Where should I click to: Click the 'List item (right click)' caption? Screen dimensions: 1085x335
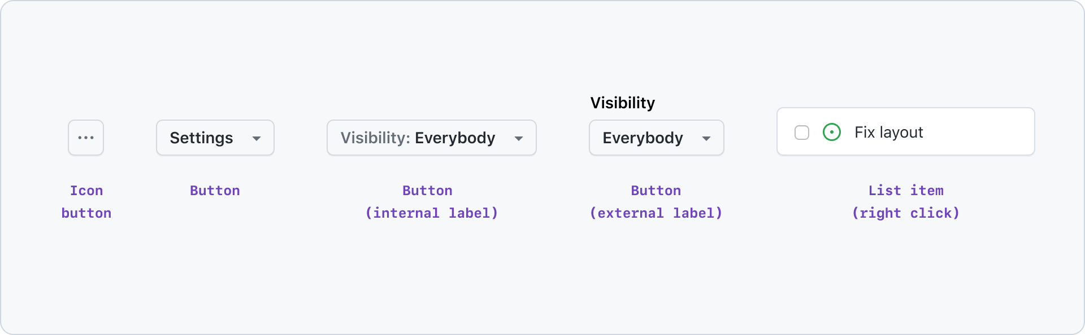[x=906, y=202]
